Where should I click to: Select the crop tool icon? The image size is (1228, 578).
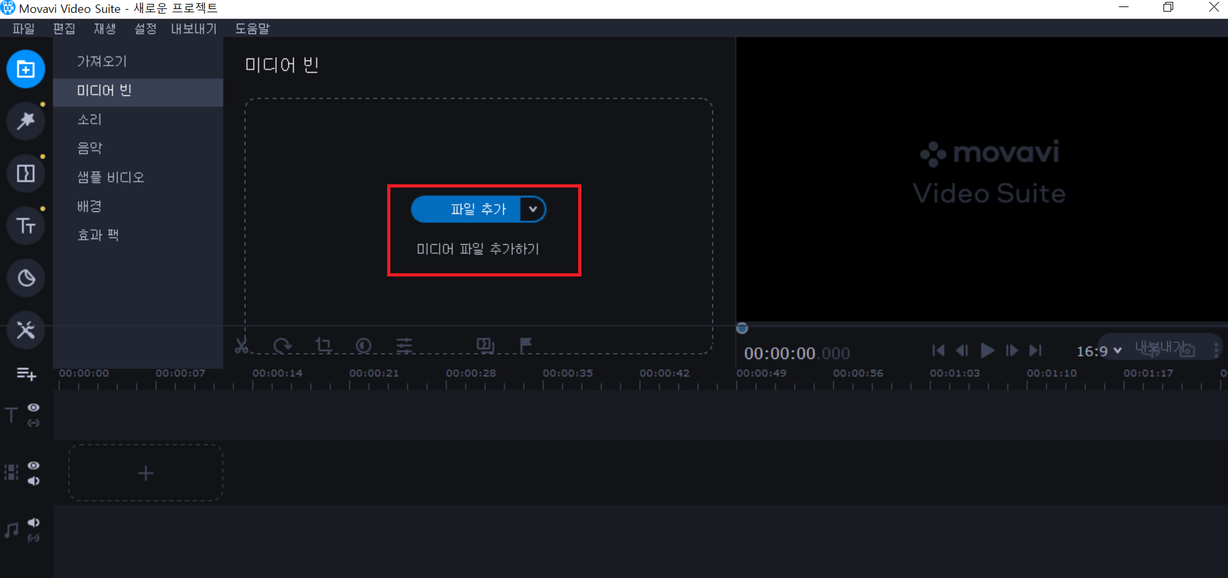[323, 345]
